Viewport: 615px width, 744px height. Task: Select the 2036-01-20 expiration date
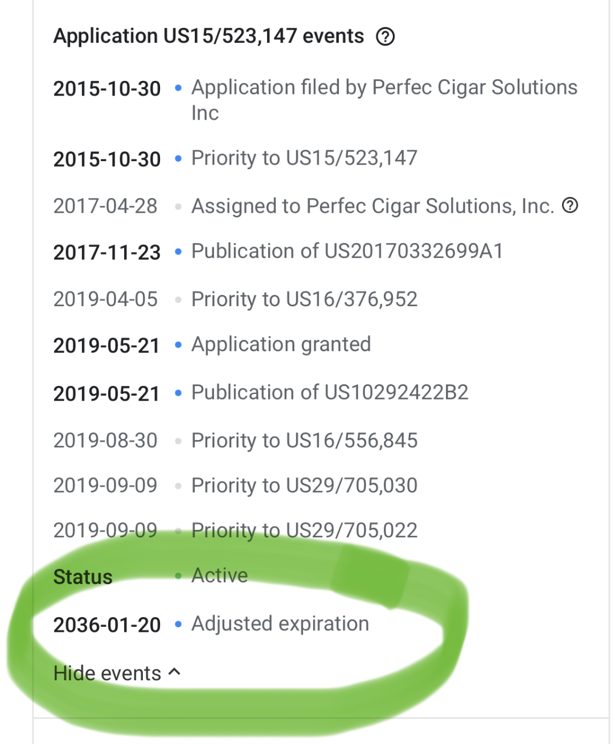107,625
